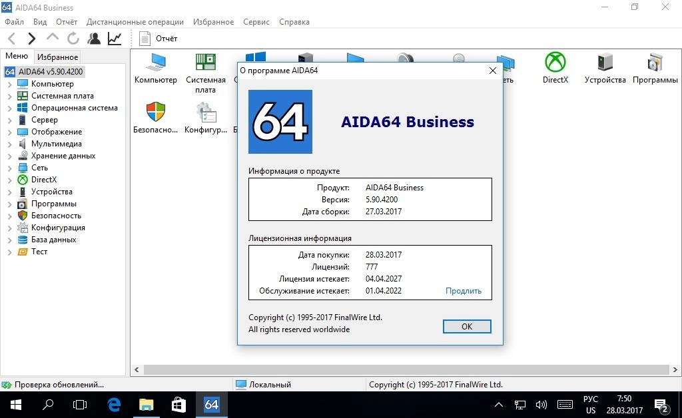Viewport: 682px width, 418px height.
Task: Open the Сервис menu
Action: 256,22
